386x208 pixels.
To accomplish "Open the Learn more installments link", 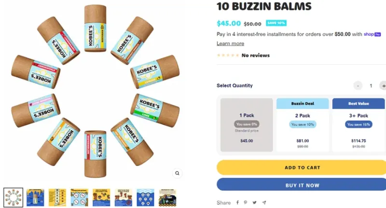I will point(230,43).
